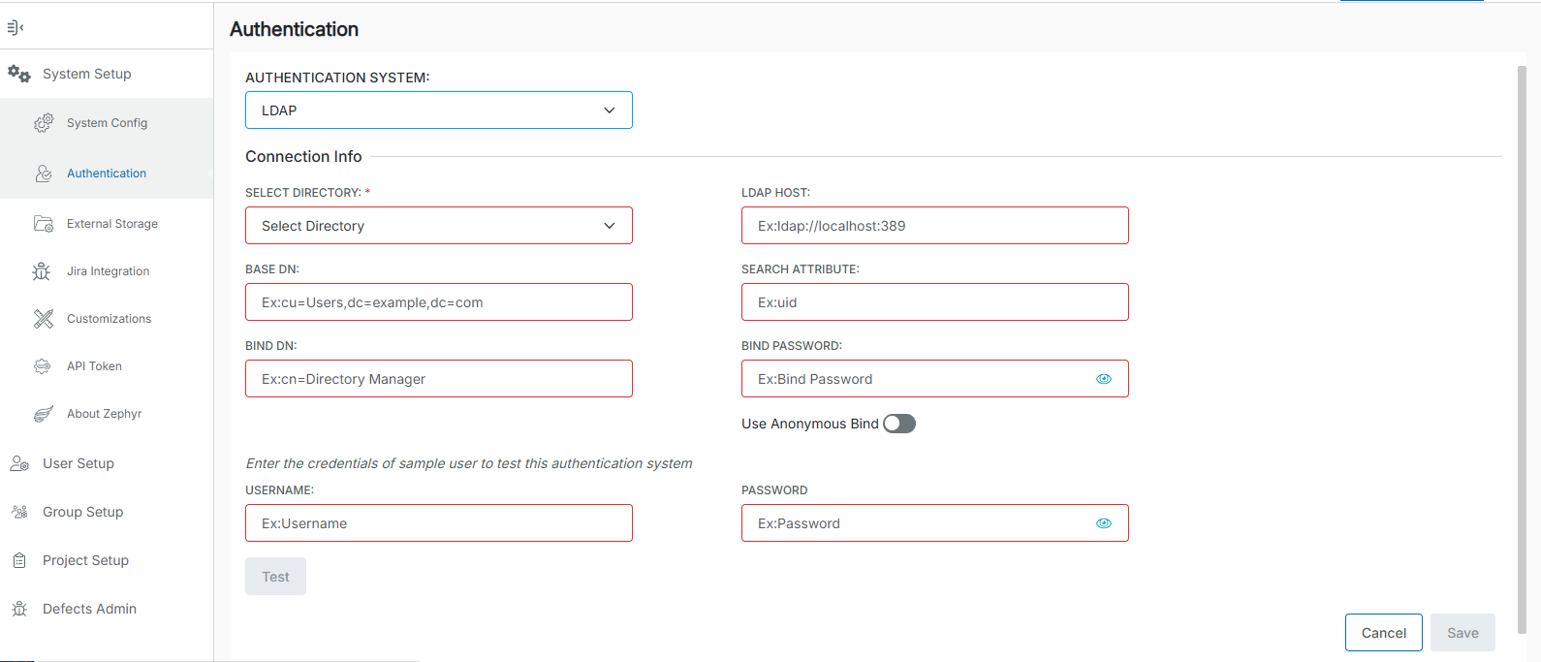The image size is (1541, 662).
Task: Show the Bind Password using eye icon
Action: tap(1103, 379)
